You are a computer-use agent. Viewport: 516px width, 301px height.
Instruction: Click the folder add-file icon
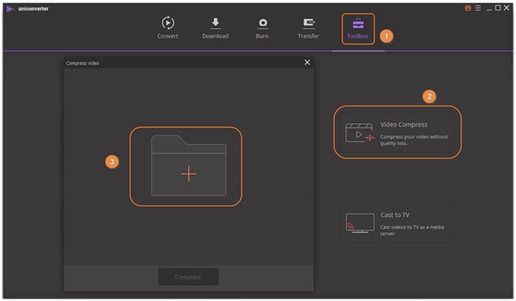pyautogui.click(x=188, y=165)
